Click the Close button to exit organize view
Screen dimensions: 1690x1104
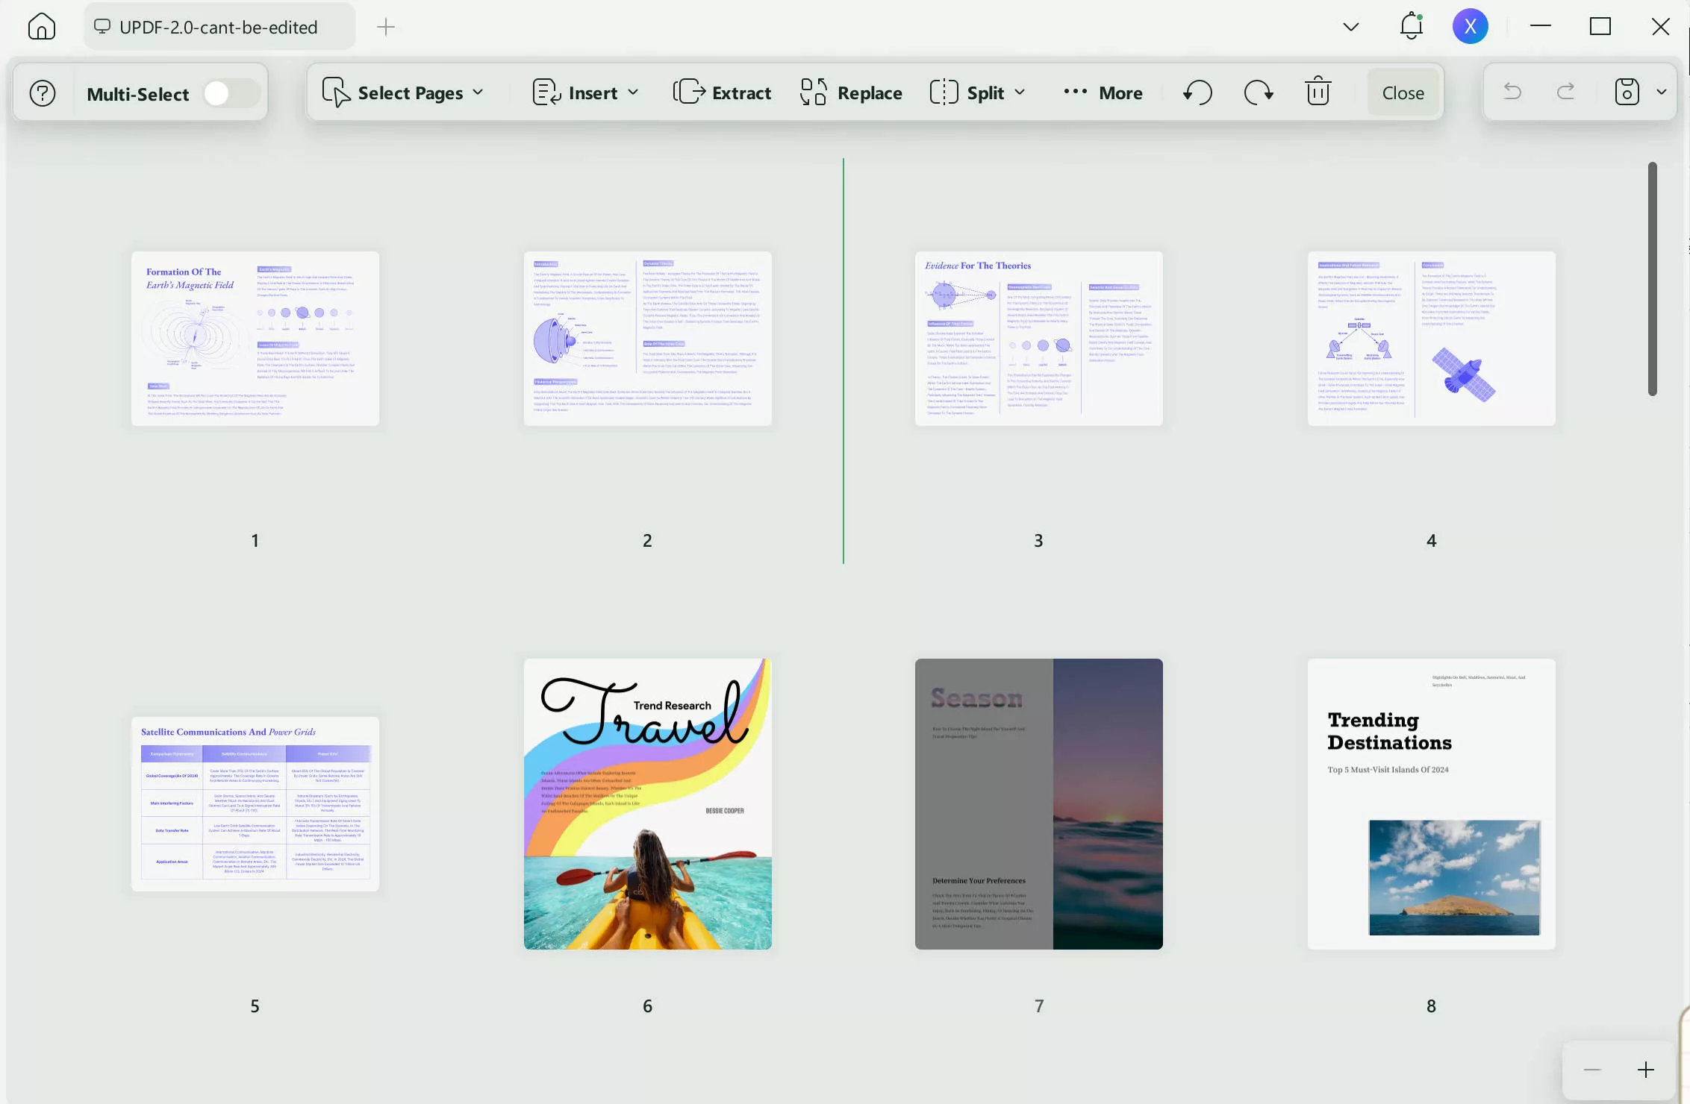(1402, 92)
